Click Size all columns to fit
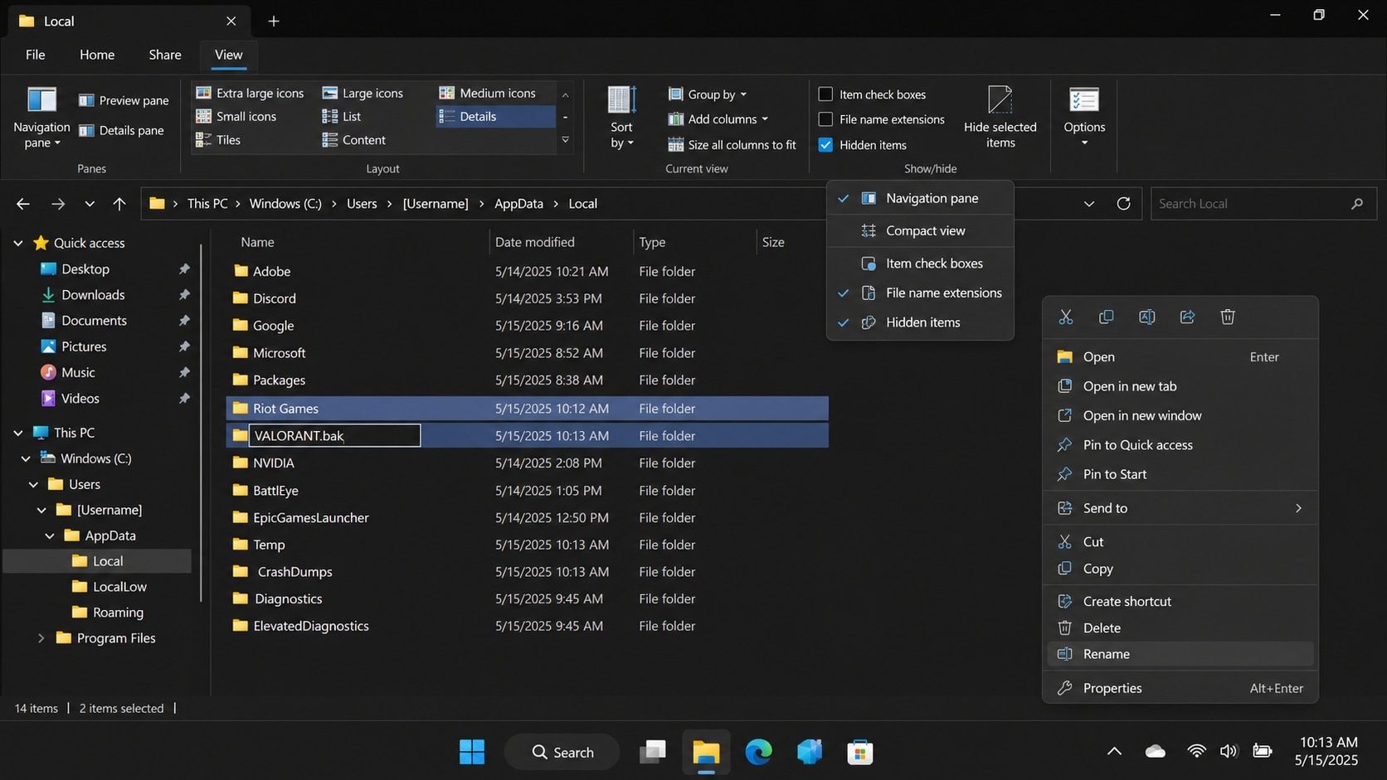 tap(732, 144)
